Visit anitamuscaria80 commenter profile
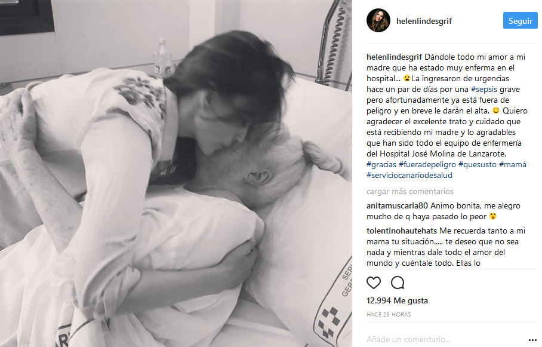 coord(397,206)
